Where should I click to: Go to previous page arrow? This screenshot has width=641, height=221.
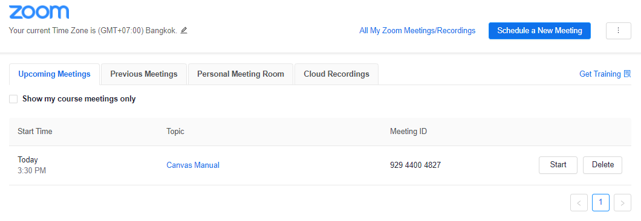pos(579,203)
